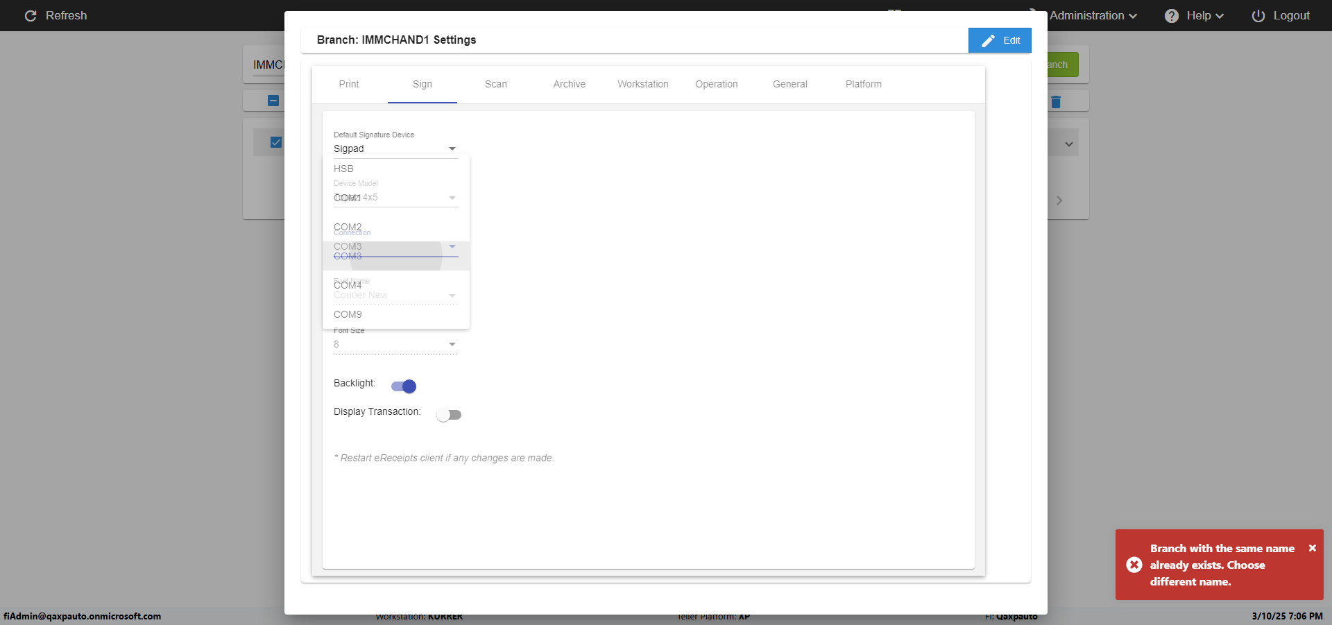
Task: Click the right arrow chevron in background
Action: pyautogui.click(x=1059, y=200)
